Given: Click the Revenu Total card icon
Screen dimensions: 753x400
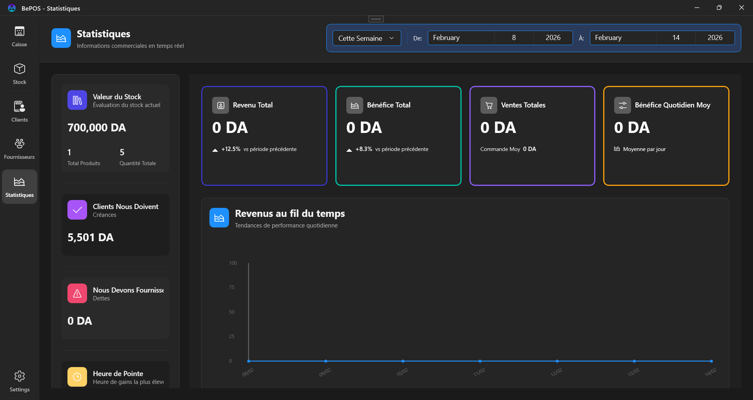Looking at the screenshot, I should click(220, 105).
